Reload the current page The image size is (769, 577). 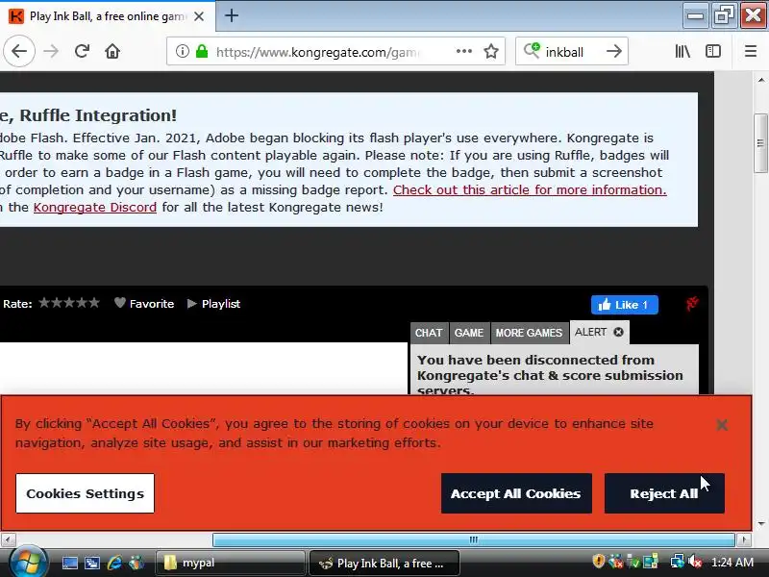coord(82,51)
